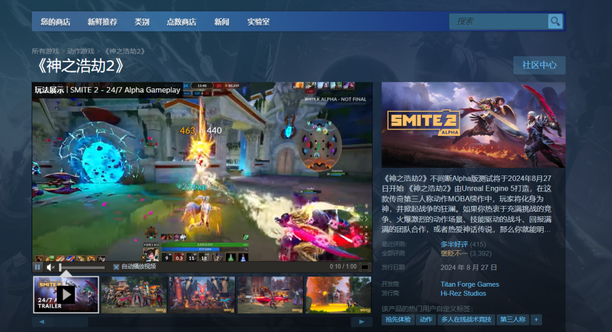View the third thumbnail with red demon
Viewport: 612px width, 332px height.
click(x=202, y=295)
